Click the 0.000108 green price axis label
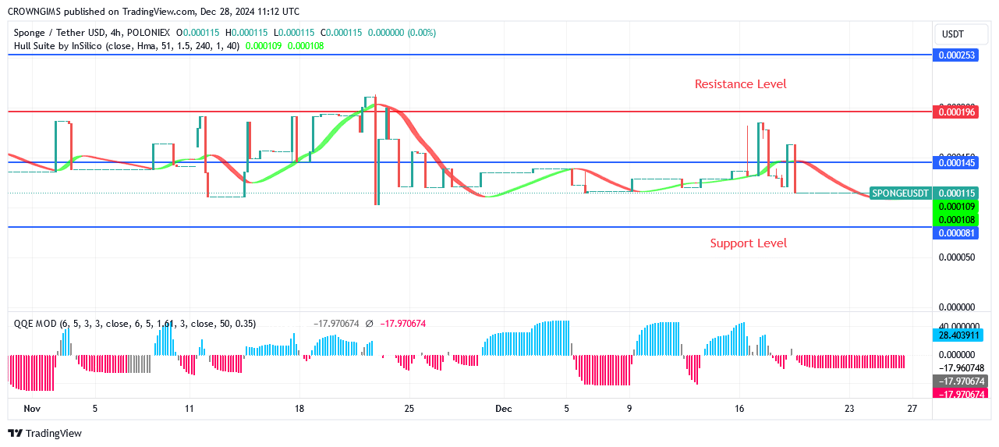 pyautogui.click(x=955, y=219)
